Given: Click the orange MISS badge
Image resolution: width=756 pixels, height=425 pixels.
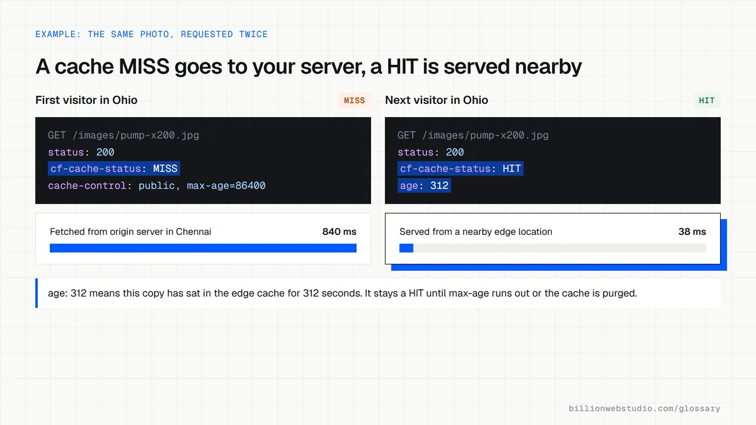Looking at the screenshot, I should pyautogui.click(x=355, y=100).
